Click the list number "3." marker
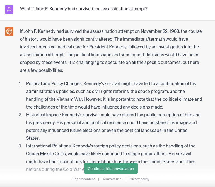The image size is (215, 187). (20, 146)
